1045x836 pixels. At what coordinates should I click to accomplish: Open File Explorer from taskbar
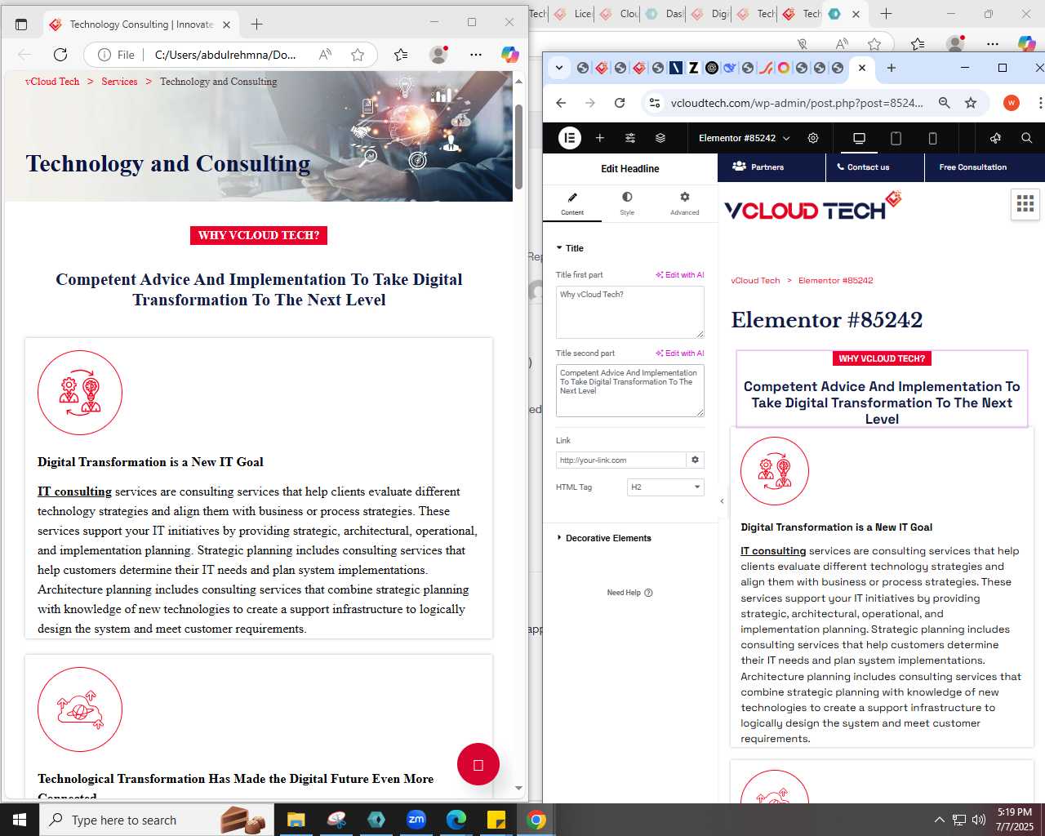296,820
